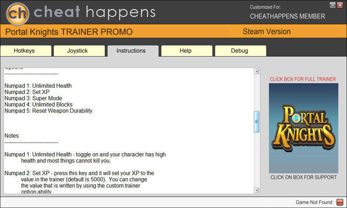The height and width of the screenshot is (208, 347).
Task: Click the red Game Not Found status indicator
Action: [x=340, y=202]
